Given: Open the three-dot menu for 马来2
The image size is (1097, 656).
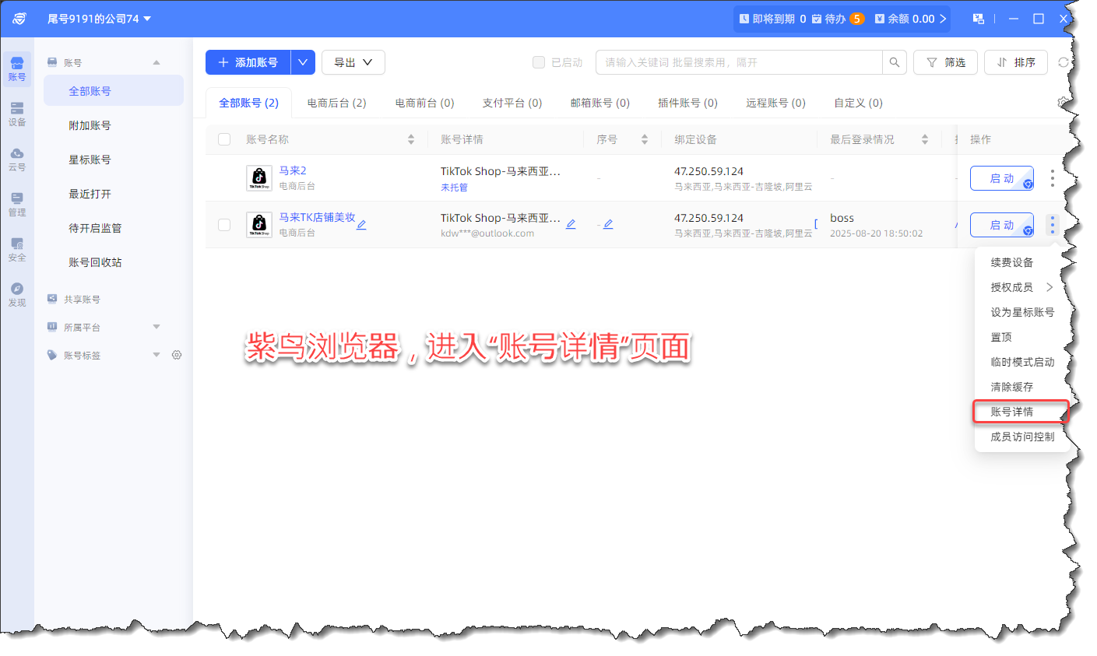Looking at the screenshot, I should click(x=1052, y=178).
